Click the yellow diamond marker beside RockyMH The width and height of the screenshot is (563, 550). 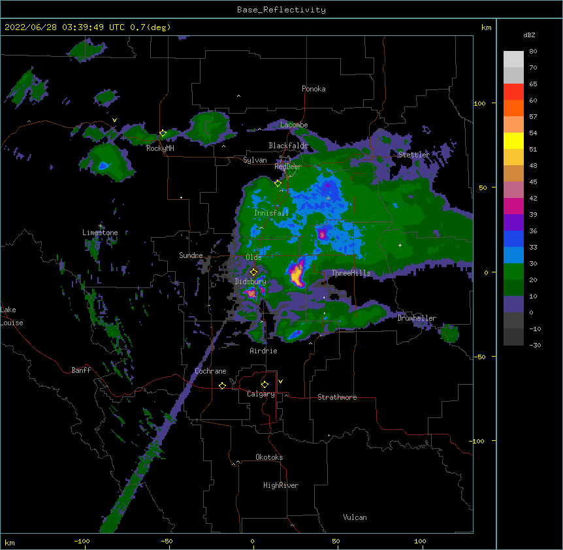pyautogui.click(x=163, y=133)
